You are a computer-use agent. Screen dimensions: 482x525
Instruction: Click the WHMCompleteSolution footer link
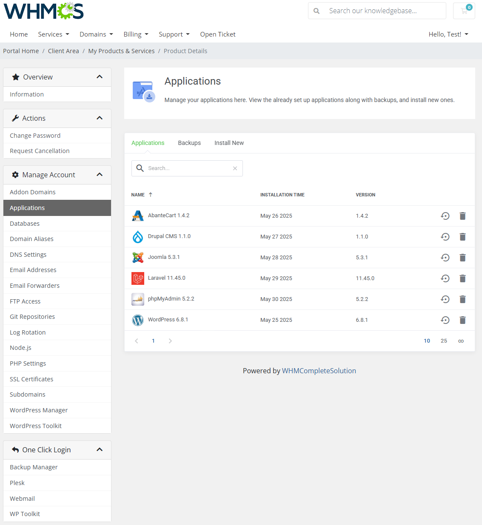click(x=319, y=370)
